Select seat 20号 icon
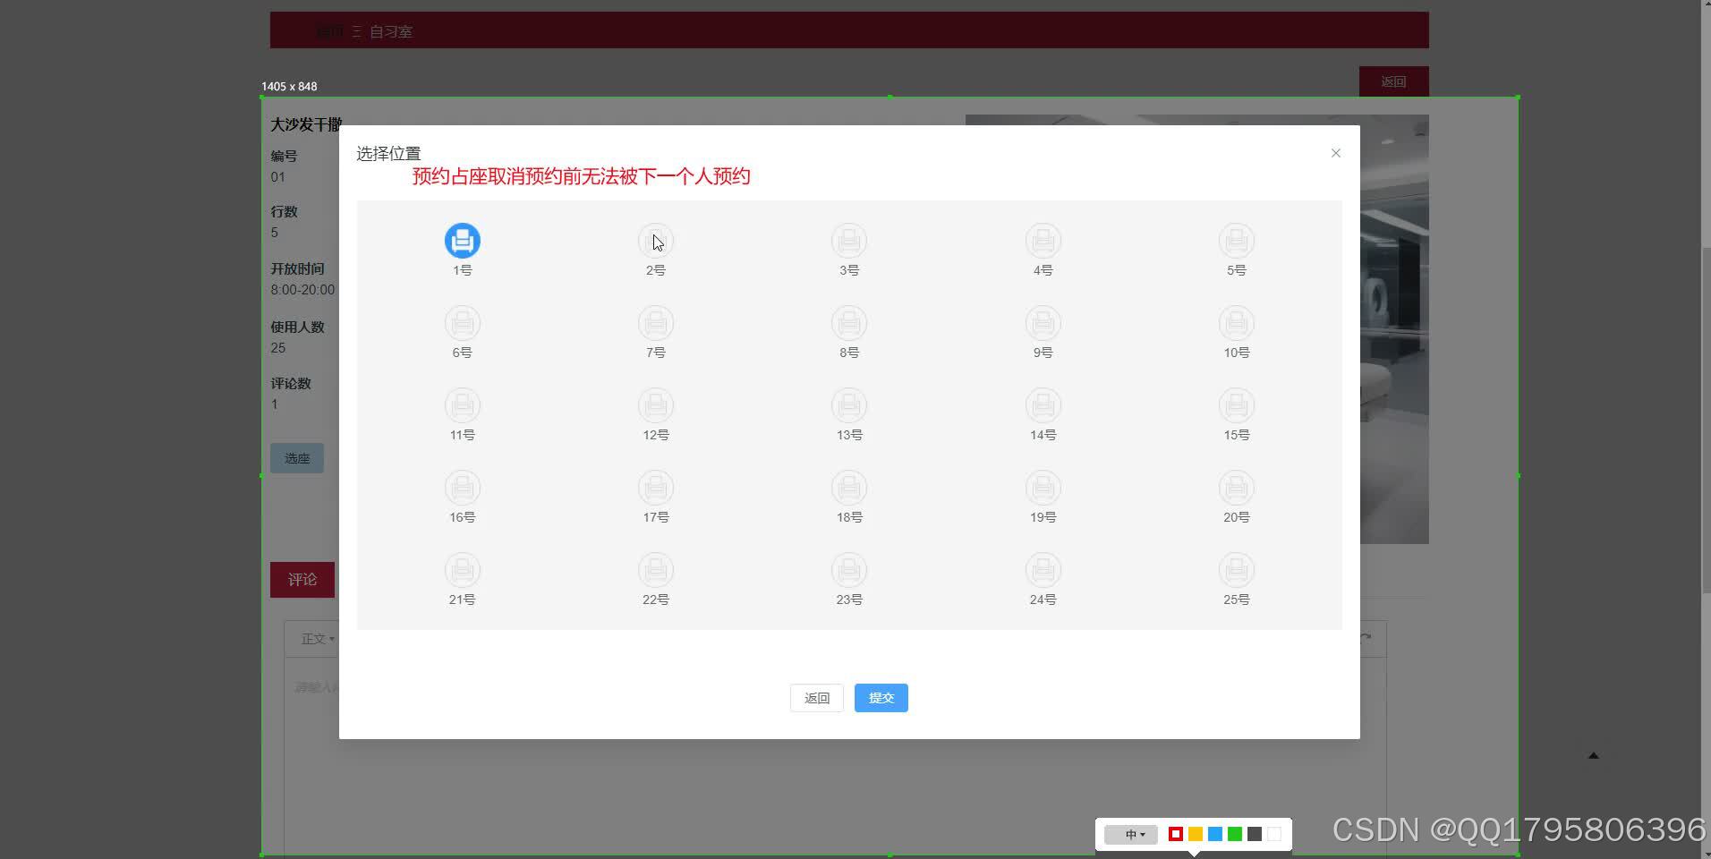This screenshot has height=859, width=1711. [x=1236, y=488]
